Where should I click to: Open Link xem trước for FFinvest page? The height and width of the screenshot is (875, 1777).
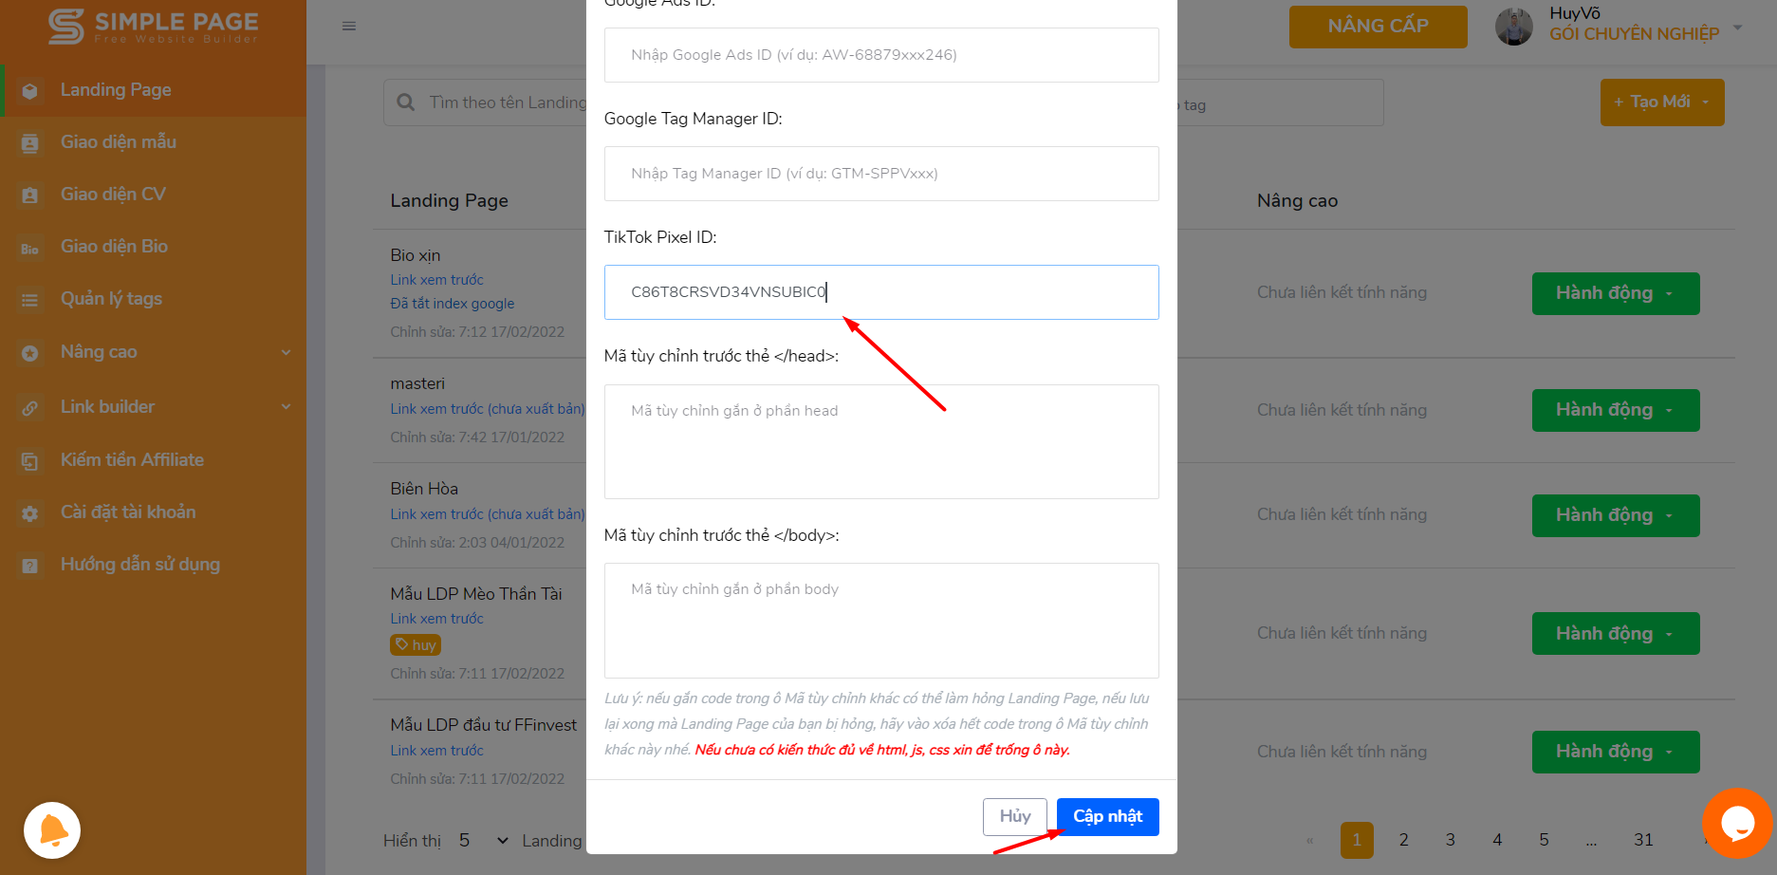click(436, 751)
